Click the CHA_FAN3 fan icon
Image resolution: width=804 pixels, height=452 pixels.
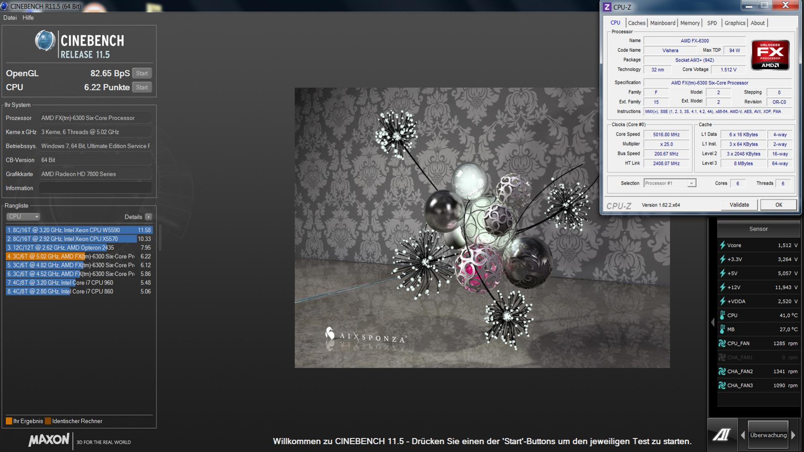pos(722,385)
